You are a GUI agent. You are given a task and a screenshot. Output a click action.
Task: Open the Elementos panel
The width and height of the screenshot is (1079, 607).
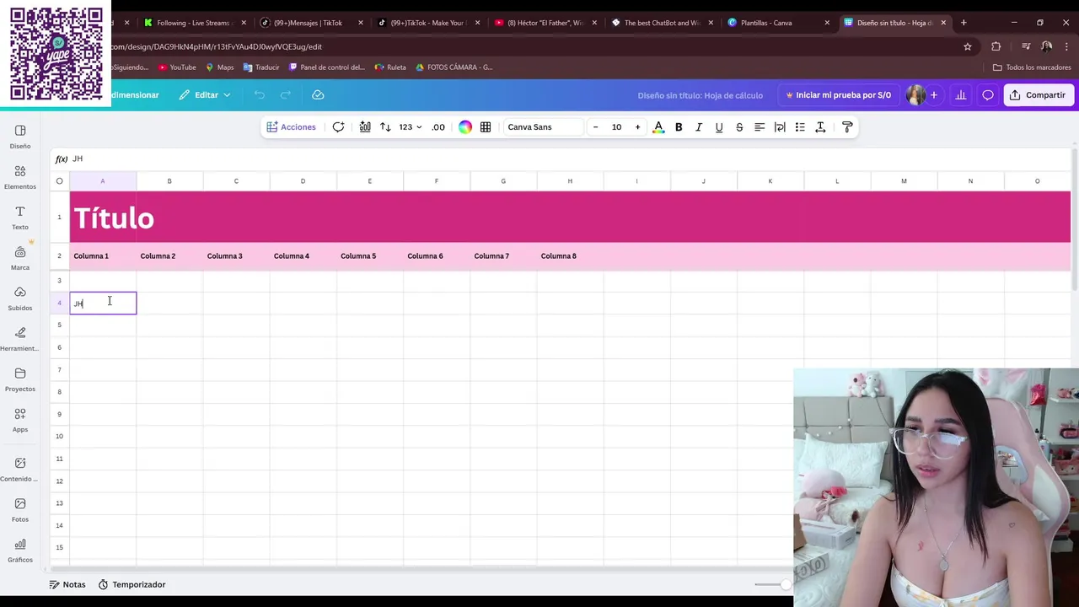click(x=20, y=177)
